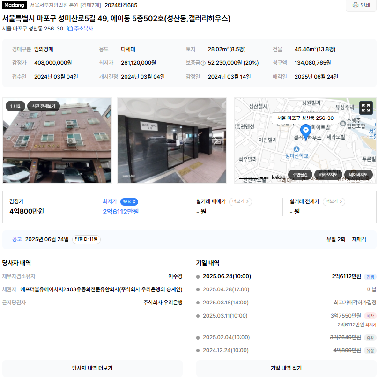This screenshot has width=378, height=377.
Task: Collapse 기일 내역 접기
Action: [x=286, y=368]
